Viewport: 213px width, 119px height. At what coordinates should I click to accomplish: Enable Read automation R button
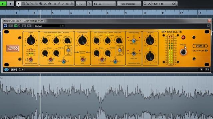coord(16,26)
